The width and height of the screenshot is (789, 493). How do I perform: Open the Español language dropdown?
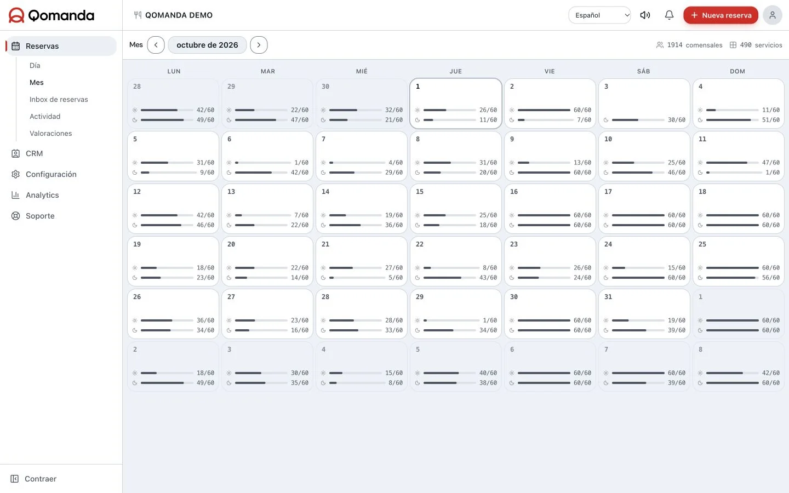[600, 15]
